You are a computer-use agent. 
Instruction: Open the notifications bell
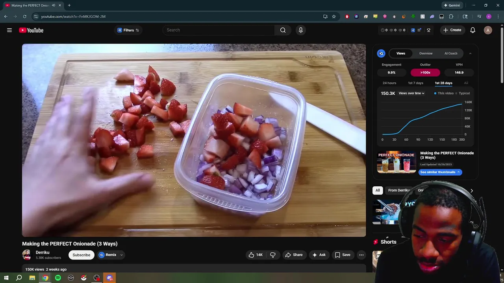pyautogui.click(x=472, y=30)
